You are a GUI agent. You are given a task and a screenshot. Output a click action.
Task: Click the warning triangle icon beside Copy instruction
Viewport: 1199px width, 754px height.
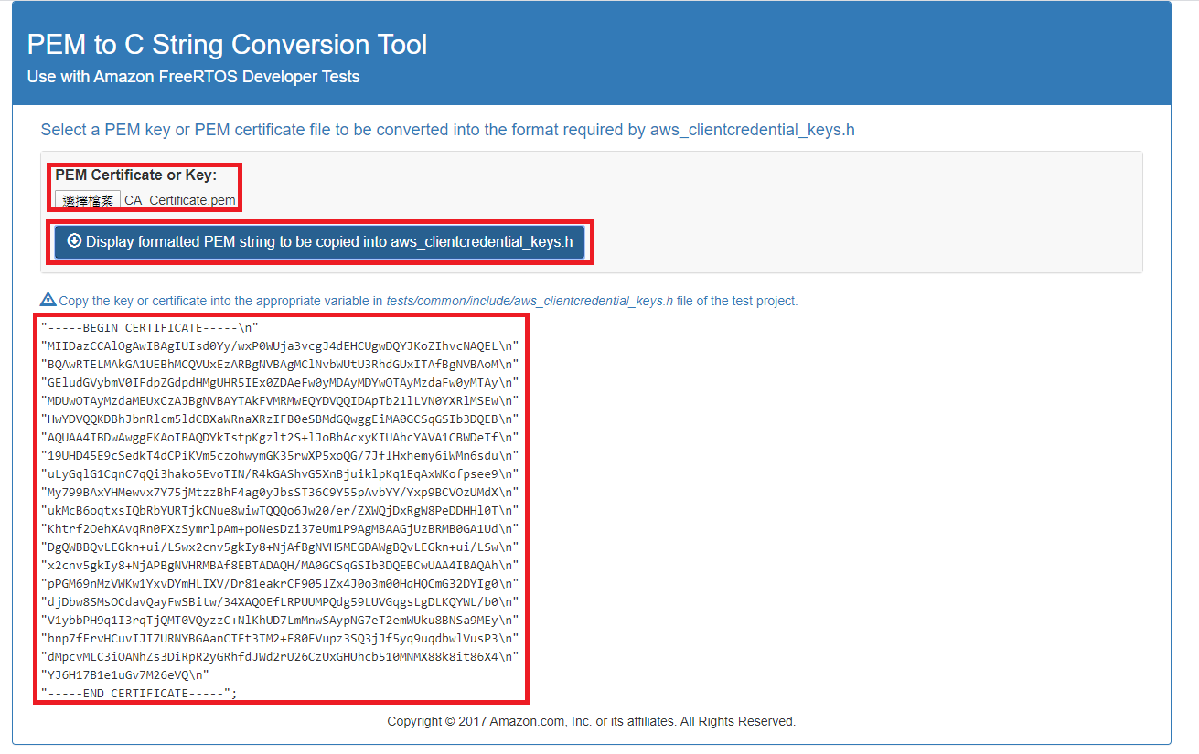tap(48, 299)
